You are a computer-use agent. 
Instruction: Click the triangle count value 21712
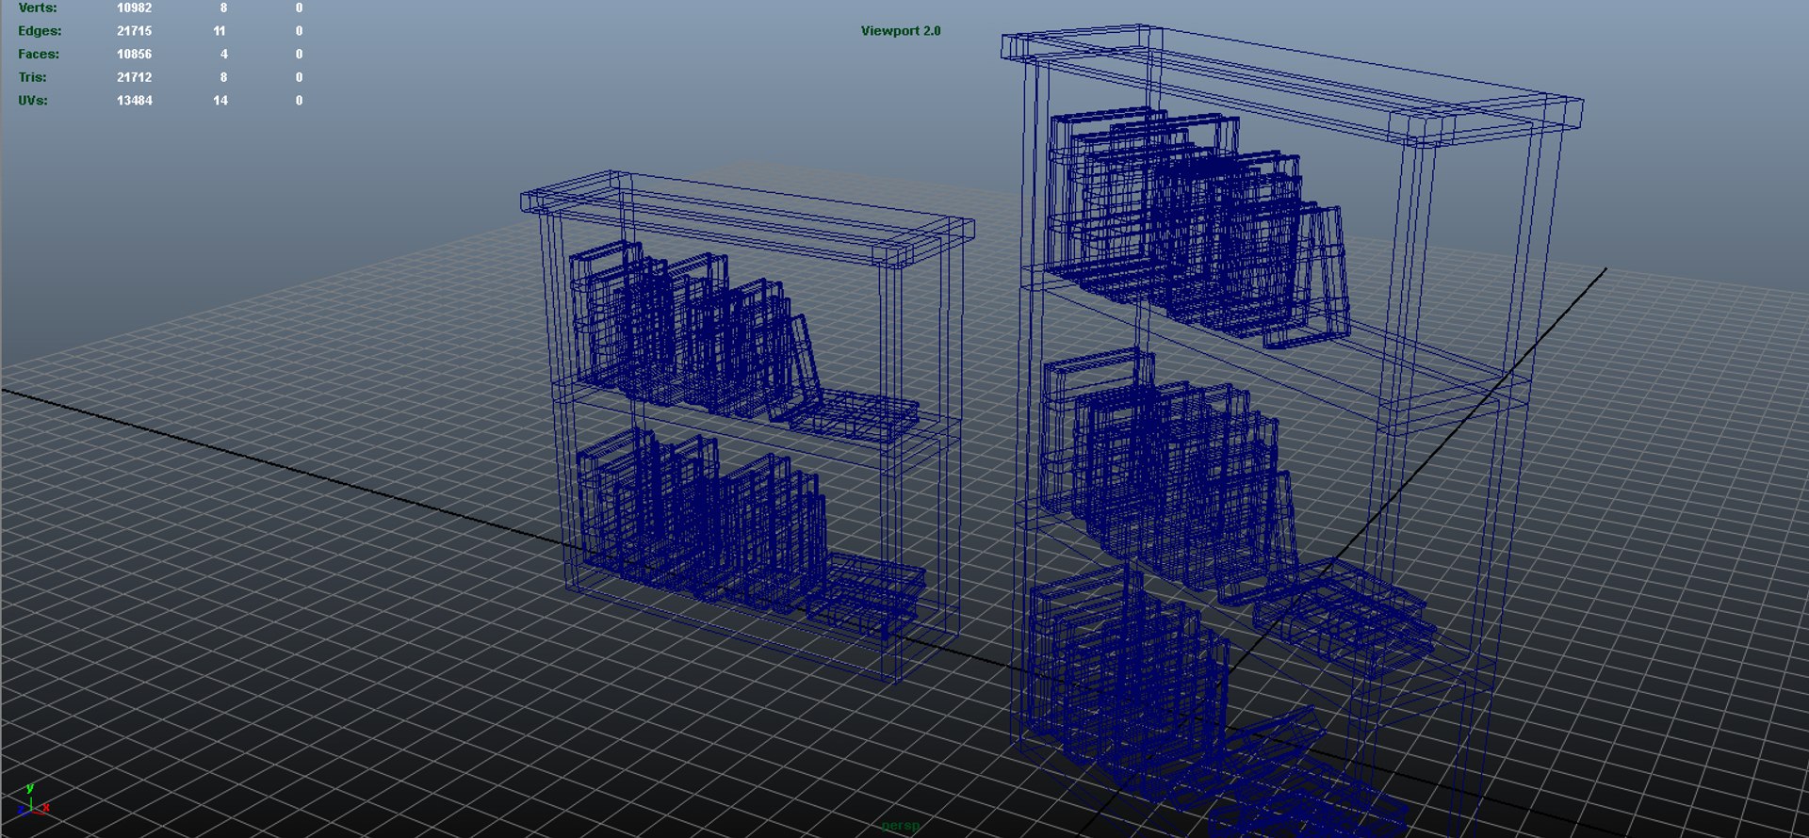click(x=135, y=77)
